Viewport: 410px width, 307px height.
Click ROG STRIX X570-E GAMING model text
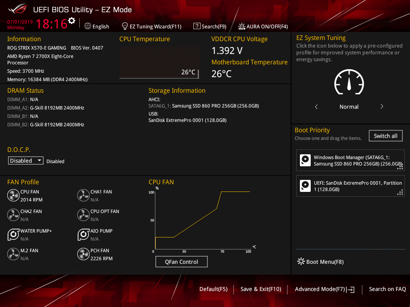point(36,48)
